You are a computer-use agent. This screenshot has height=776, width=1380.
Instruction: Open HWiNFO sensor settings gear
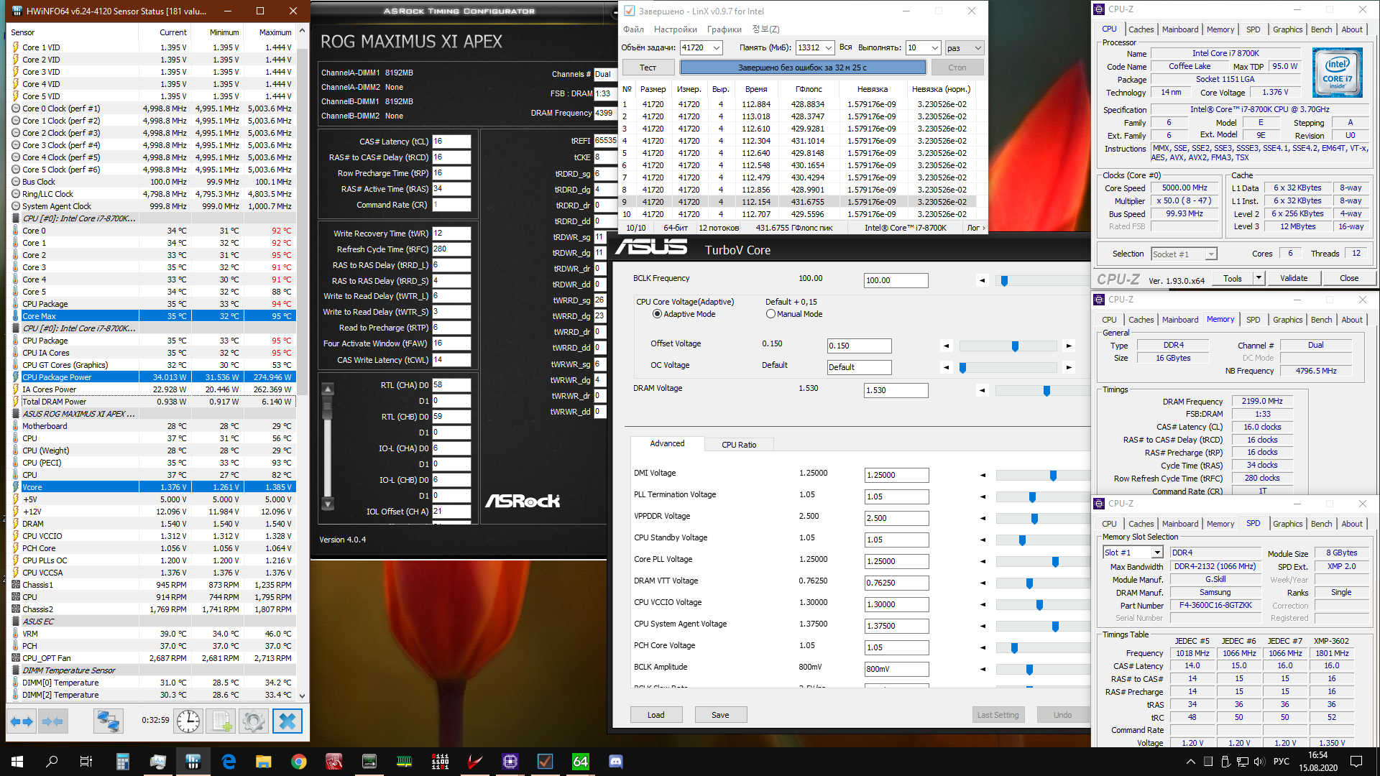(x=254, y=721)
